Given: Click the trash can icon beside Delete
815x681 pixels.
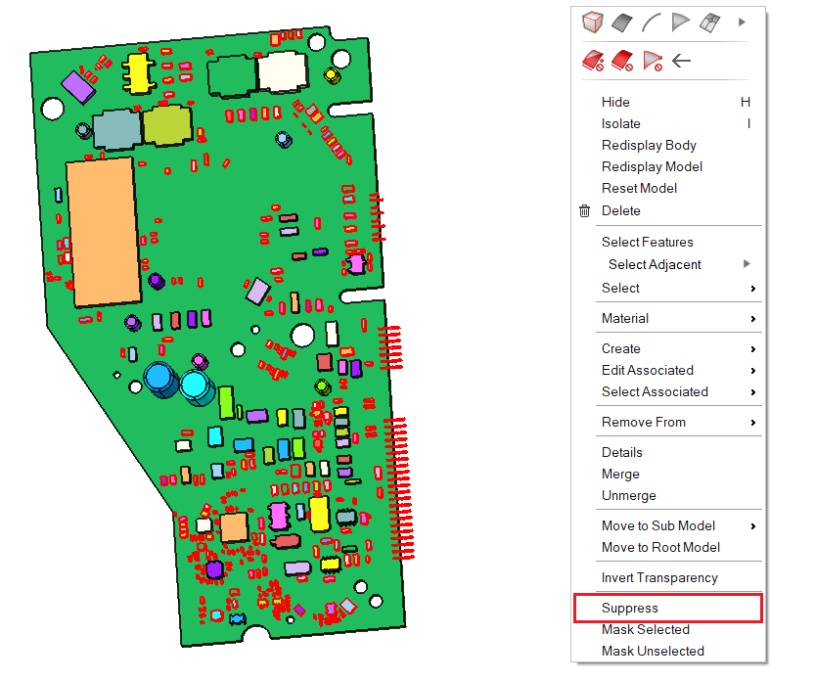Looking at the screenshot, I should tap(585, 210).
